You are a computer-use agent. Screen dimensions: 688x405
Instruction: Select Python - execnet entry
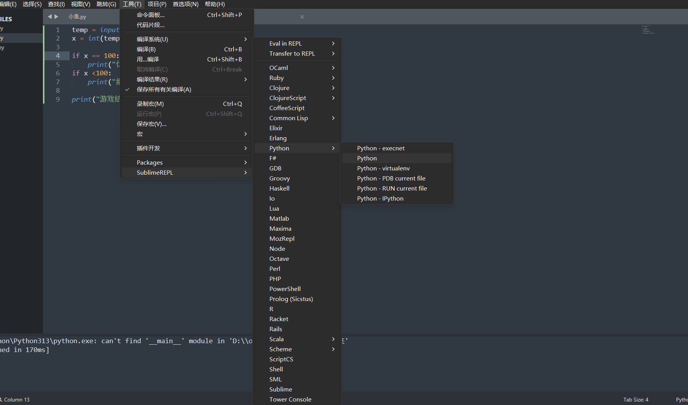coord(397,148)
